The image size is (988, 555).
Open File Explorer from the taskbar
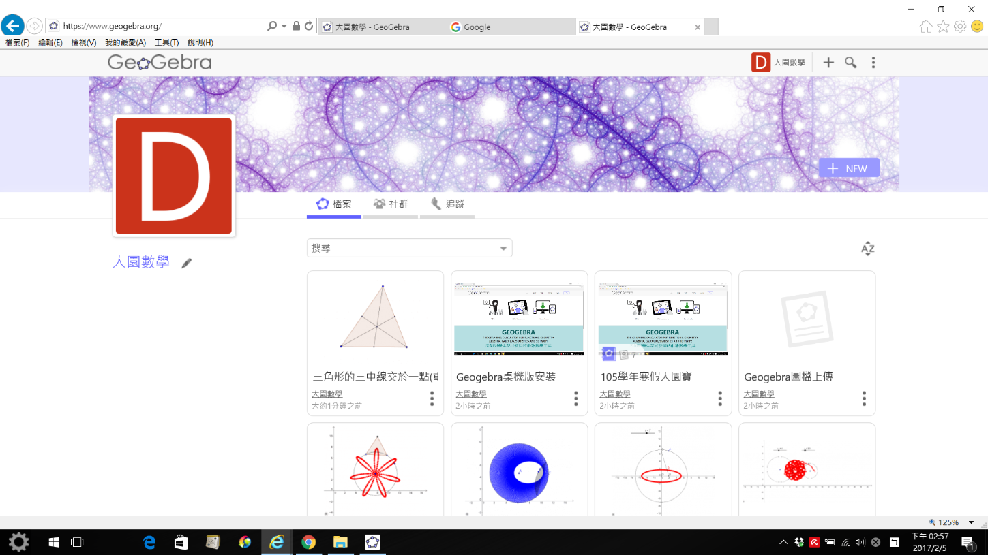[x=340, y=542]
